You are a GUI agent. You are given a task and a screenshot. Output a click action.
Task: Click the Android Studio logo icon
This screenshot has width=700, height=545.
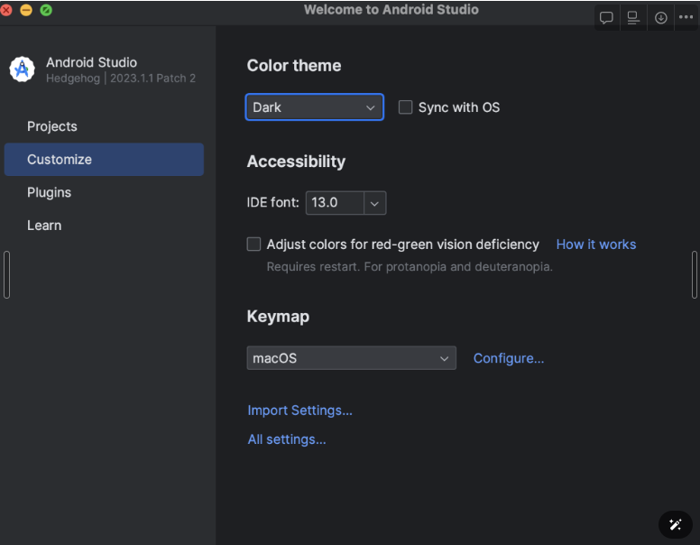click(x=22, y=69)
